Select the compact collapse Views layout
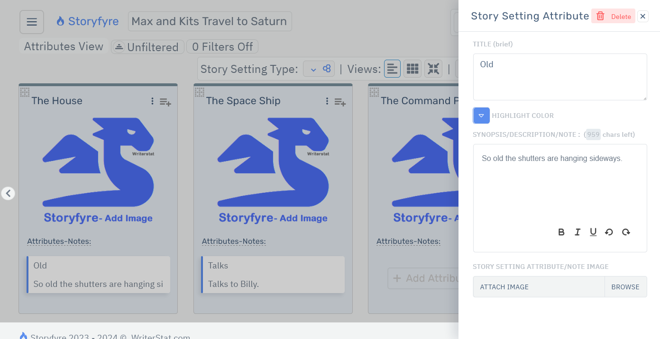The image size is (660, 339). click(433, 68)
